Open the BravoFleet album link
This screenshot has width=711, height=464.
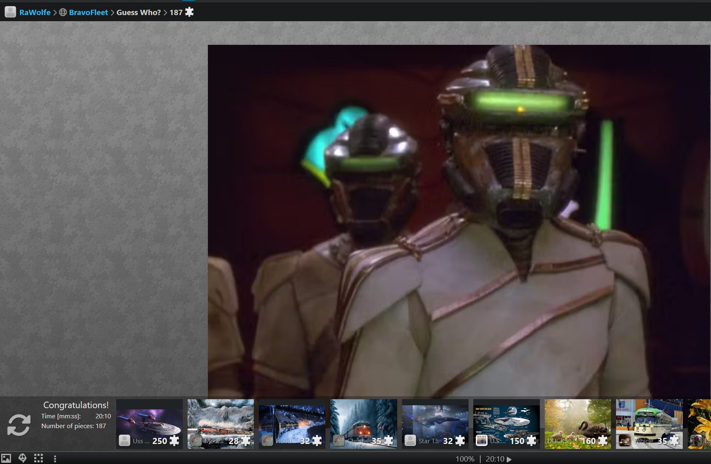(88, 12)
